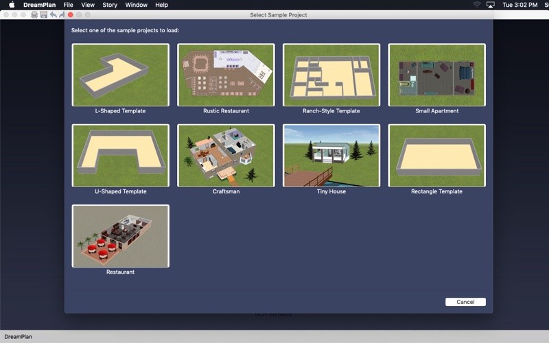Click the Print icon in toolbar
Image resolution: width=549 pixels, height=343 pixels.
tap(34, 14)
